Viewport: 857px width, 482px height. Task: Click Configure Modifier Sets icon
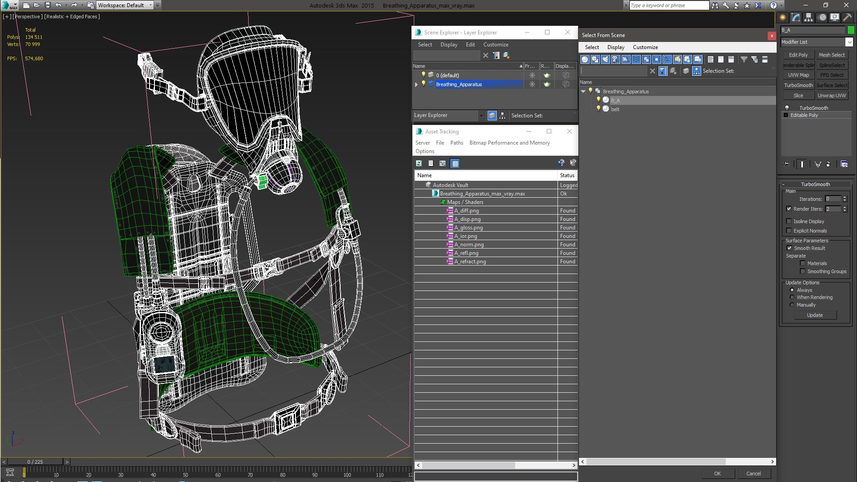pos(844,164)
